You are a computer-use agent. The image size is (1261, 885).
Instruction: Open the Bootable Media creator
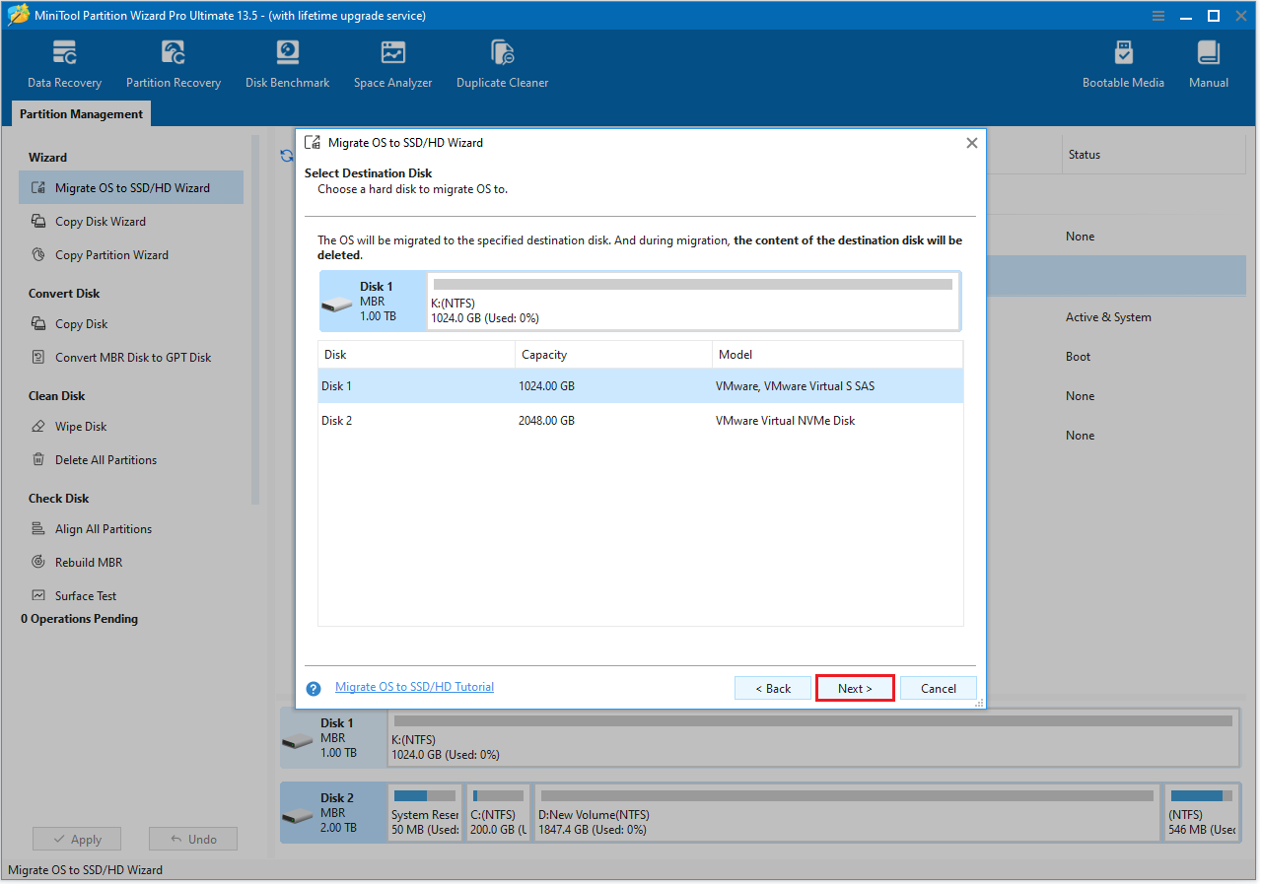(1123, 62)
